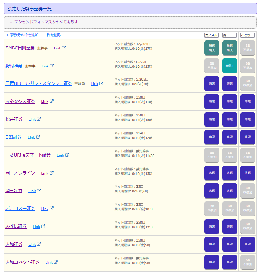Go to 三菱UFJモルガン・スタンレー証券 page
The image size is (260, 272).
38,83
